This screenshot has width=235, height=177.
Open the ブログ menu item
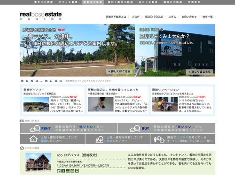[x=135, y=17]
